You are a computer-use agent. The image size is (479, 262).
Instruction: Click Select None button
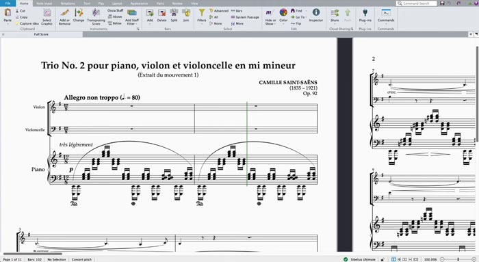(216, 23)
